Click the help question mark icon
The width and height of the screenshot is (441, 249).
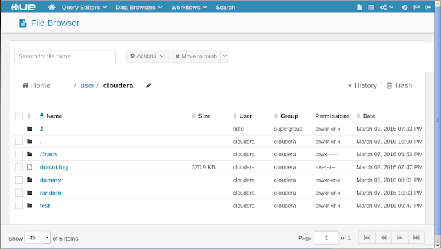click(x=404, y=8)
